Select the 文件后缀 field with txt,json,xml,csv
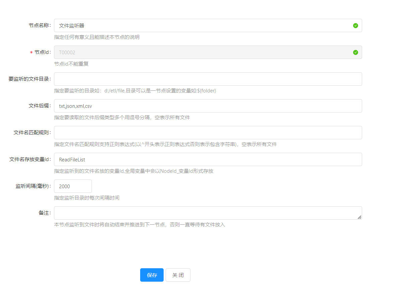 (208, 106)
